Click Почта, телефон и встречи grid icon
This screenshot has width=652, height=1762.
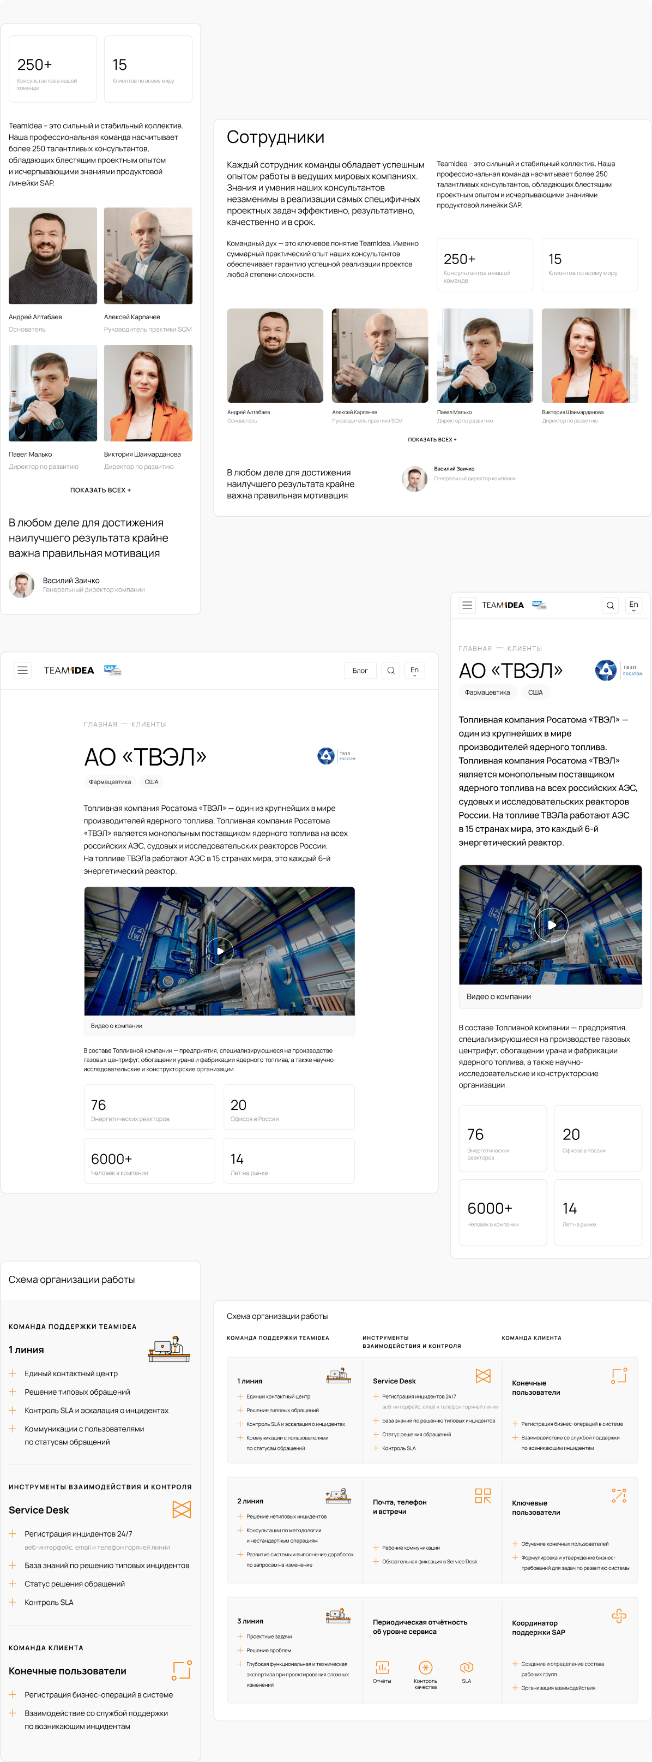pos(483,1496)
